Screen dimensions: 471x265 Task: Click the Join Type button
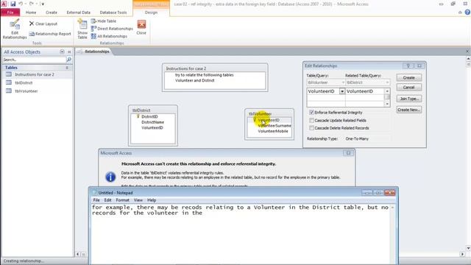(x=409, y=99)
